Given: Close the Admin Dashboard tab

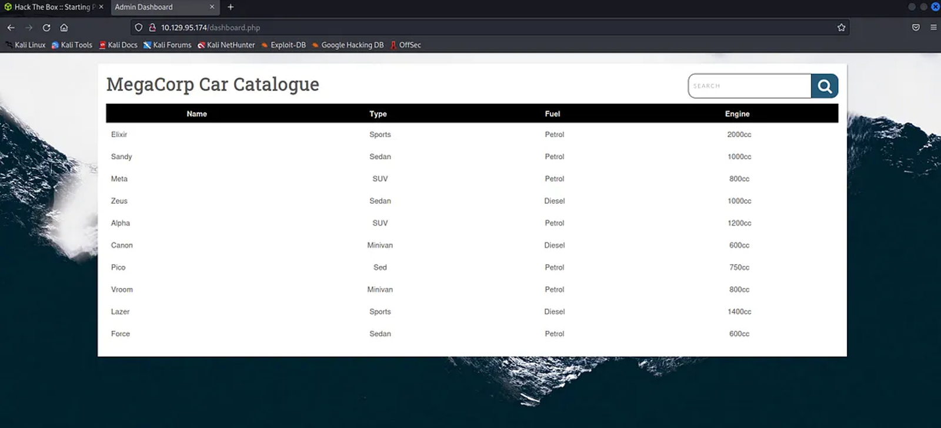Looking at the screenshot, I should (212, 7).
